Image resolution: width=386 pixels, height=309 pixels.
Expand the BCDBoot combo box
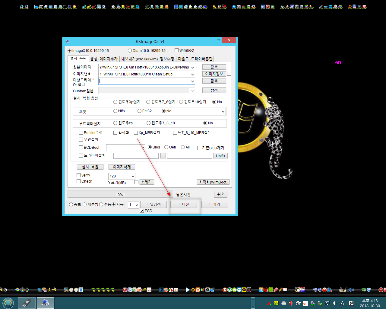click(143, 148)
